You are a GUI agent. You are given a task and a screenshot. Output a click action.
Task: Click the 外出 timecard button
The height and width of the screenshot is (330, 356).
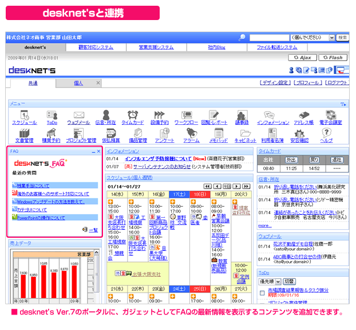tap(291, 160)
